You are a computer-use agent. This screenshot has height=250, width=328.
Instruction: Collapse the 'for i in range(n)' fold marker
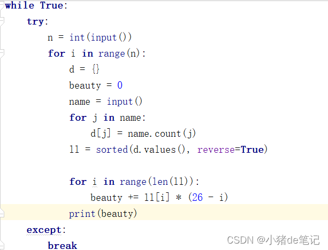(x=2, y=53)
